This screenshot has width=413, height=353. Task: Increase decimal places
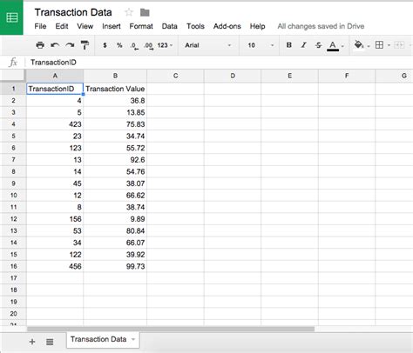149,45
